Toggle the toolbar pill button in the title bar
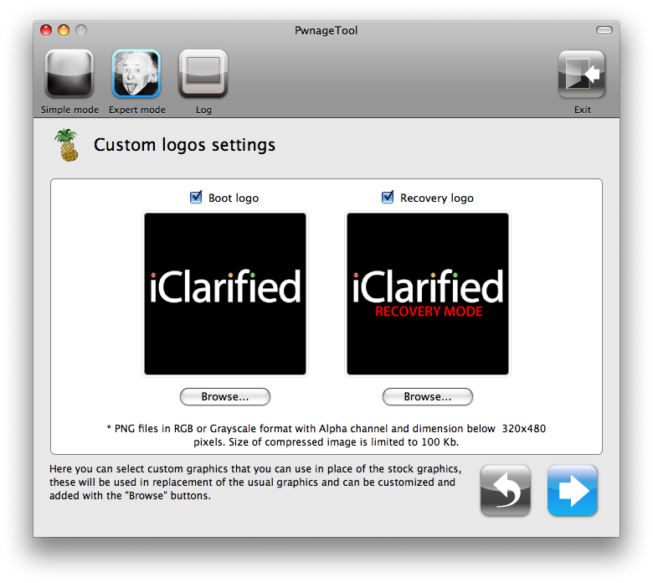653x583 pixels. pos(604,31)
